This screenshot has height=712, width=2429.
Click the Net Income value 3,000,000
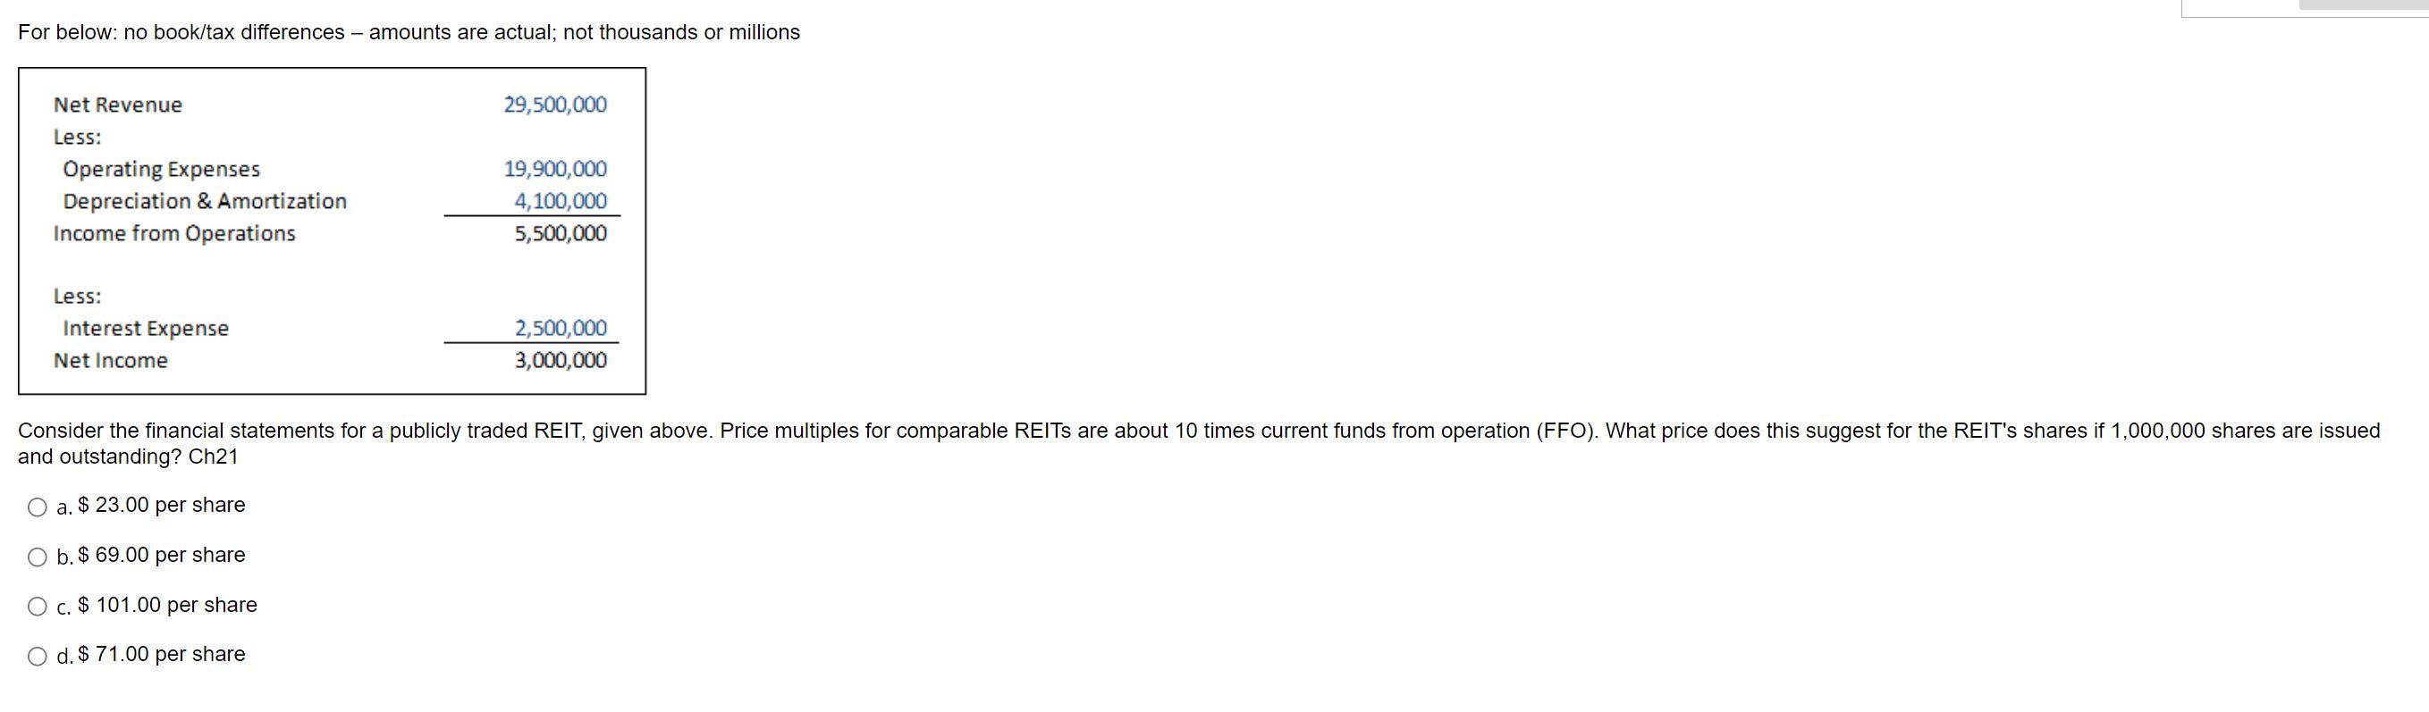coord(561,360)
